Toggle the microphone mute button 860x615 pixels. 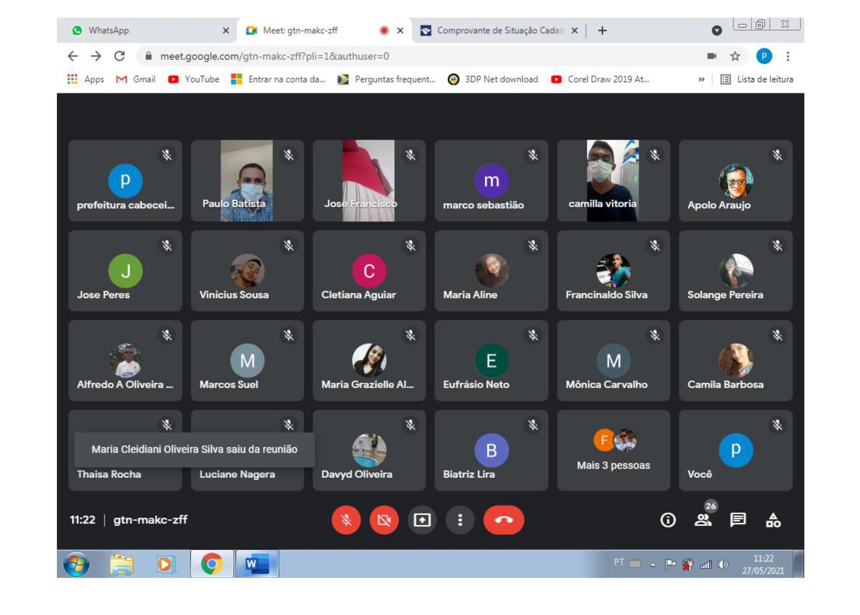pos(346,520)
